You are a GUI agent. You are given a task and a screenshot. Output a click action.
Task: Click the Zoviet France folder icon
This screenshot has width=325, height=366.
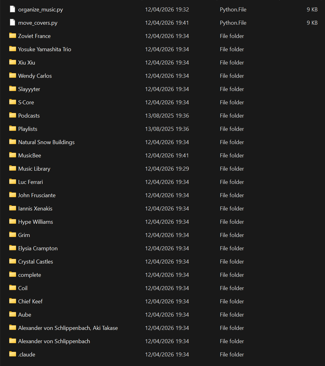[13, 35]
